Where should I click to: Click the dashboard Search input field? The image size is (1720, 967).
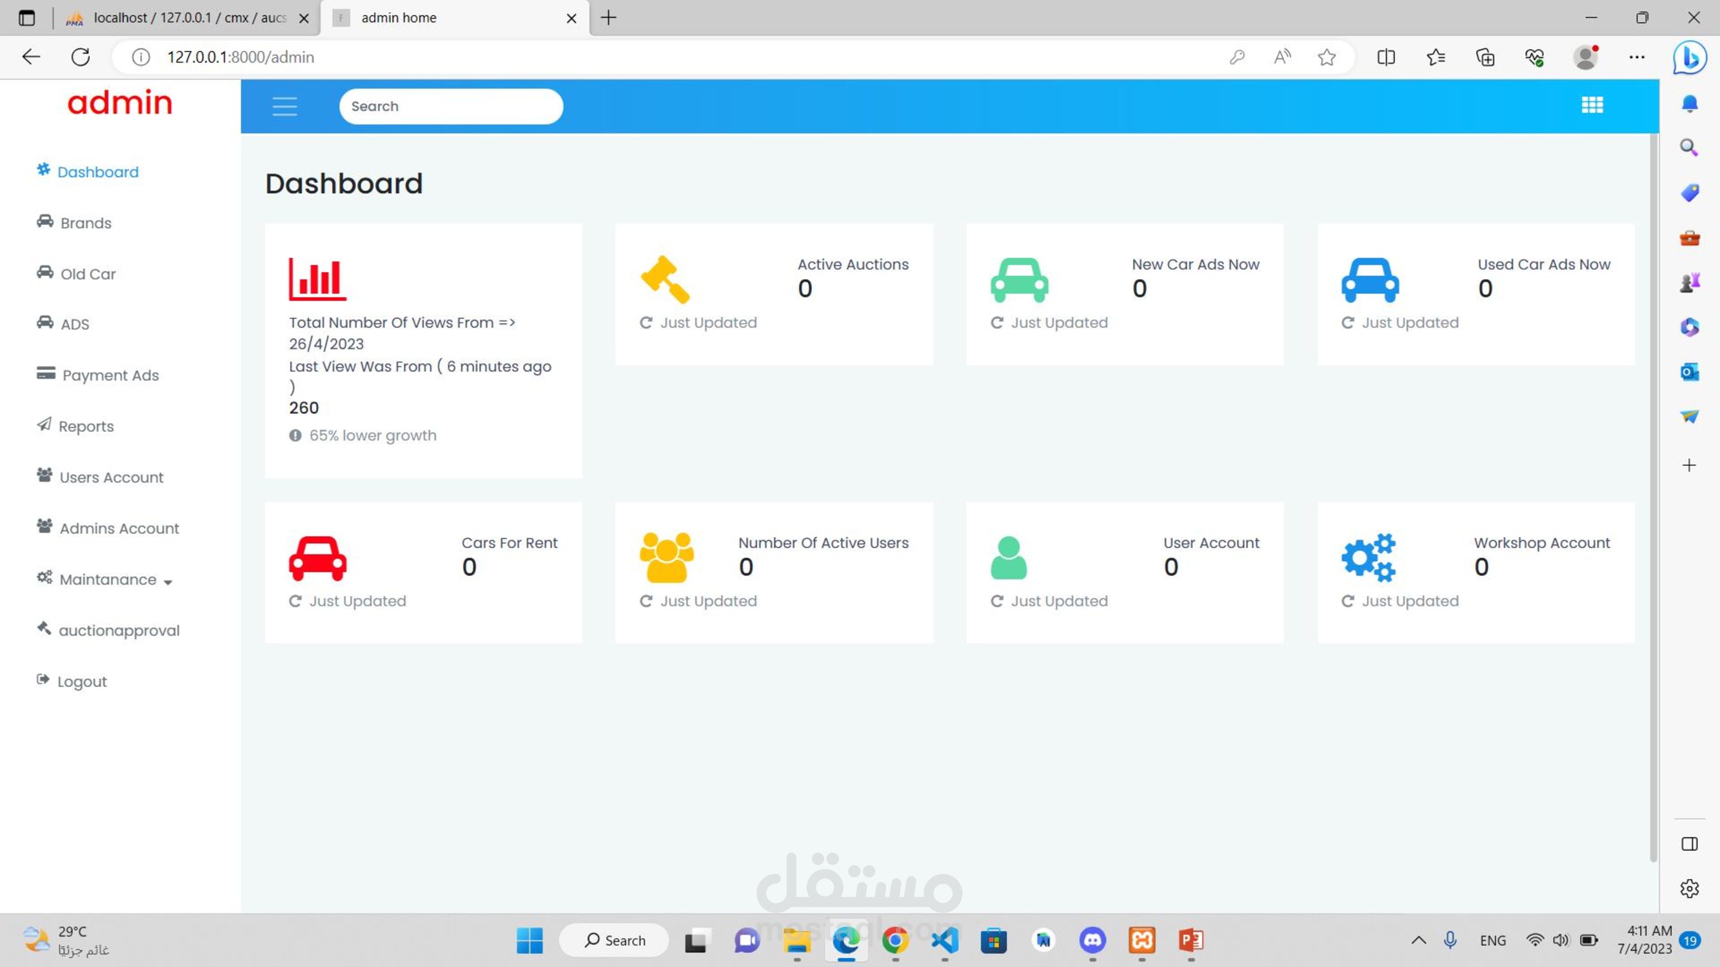pyautogui.click(x=451, y=106)
